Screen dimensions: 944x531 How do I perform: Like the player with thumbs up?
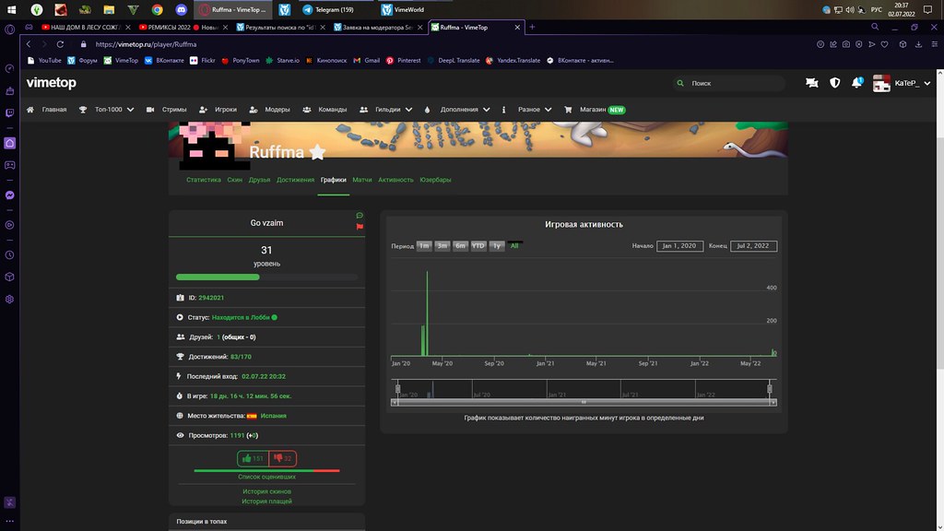point(252,458)
